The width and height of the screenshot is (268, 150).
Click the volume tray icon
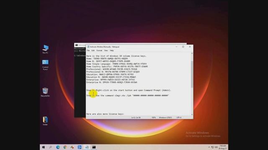point(216,147)
